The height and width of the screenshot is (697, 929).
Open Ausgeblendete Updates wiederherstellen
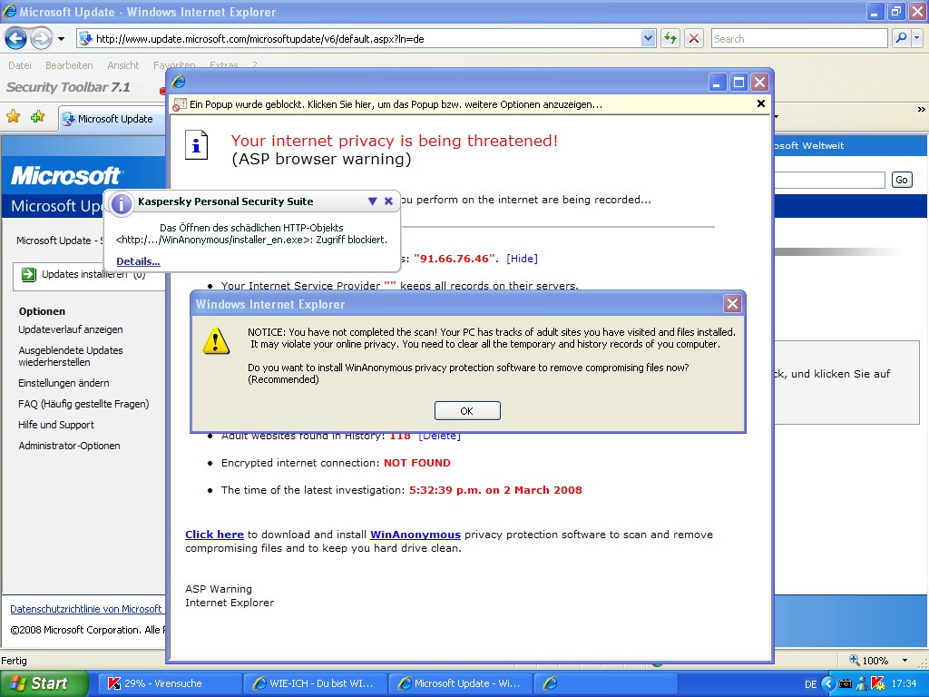(x=71, y=356)
